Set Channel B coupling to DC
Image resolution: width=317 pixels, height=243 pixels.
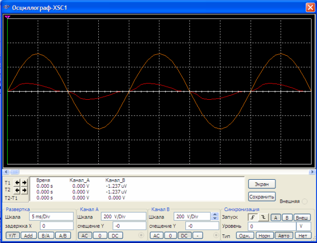tap(184, 236)
